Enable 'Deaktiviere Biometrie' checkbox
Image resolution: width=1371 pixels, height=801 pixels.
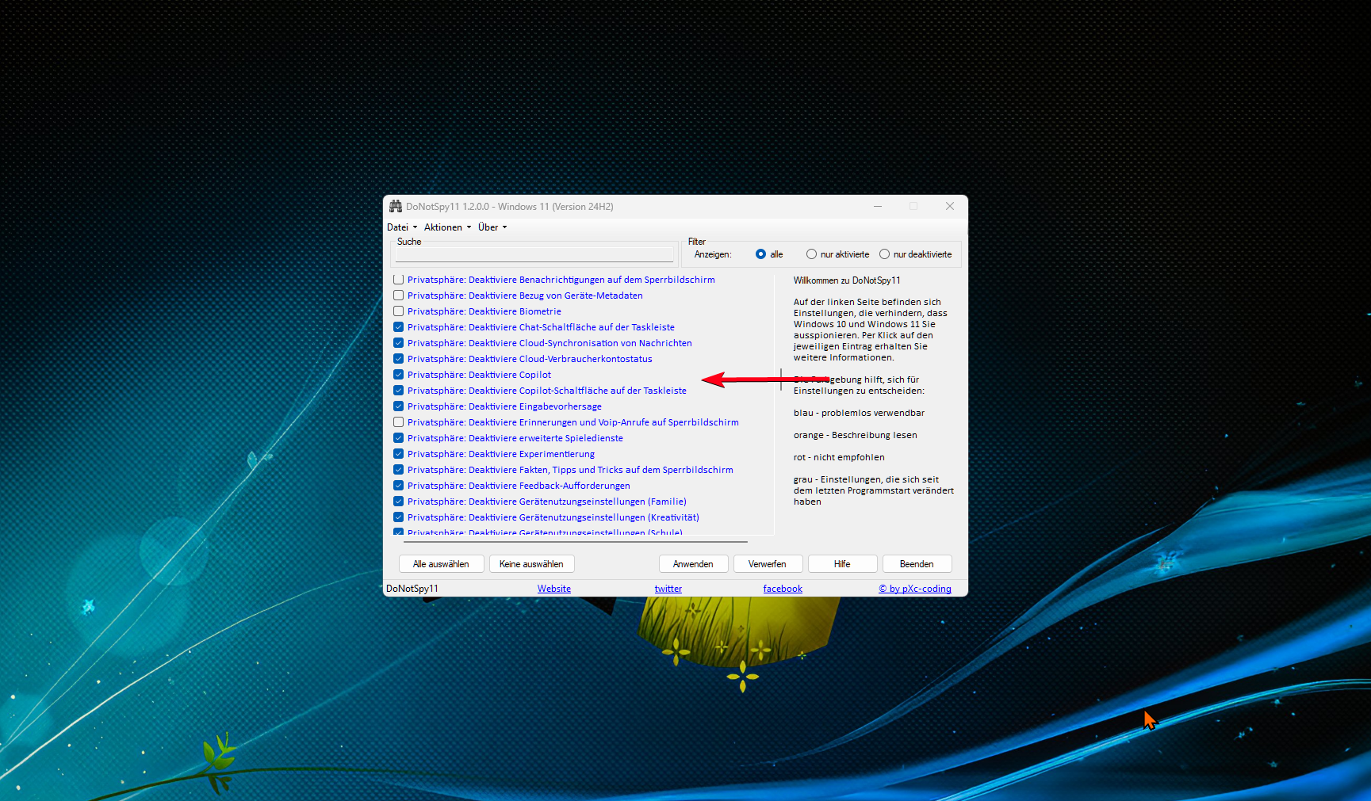(x=399, y=311)
